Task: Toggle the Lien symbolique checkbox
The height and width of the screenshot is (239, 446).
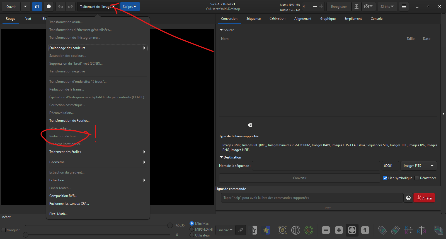Action: (x=385, y=178)
